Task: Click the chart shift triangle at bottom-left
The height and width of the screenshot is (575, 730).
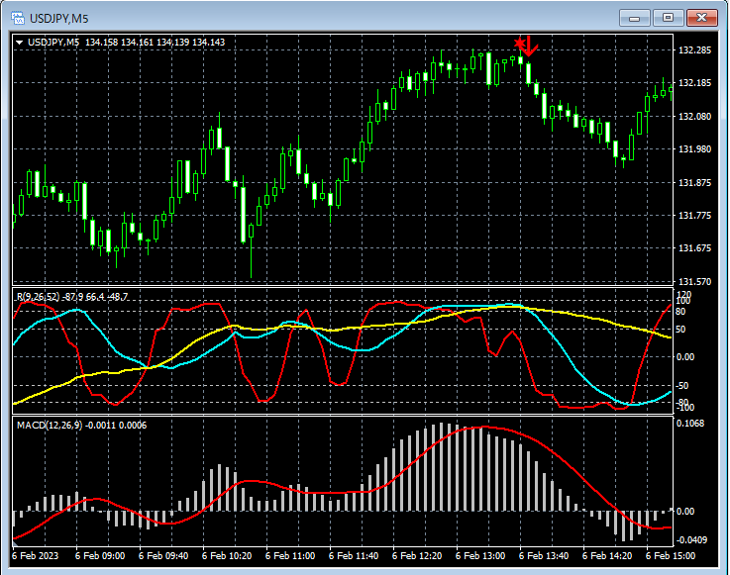Action: pos(16,543)
